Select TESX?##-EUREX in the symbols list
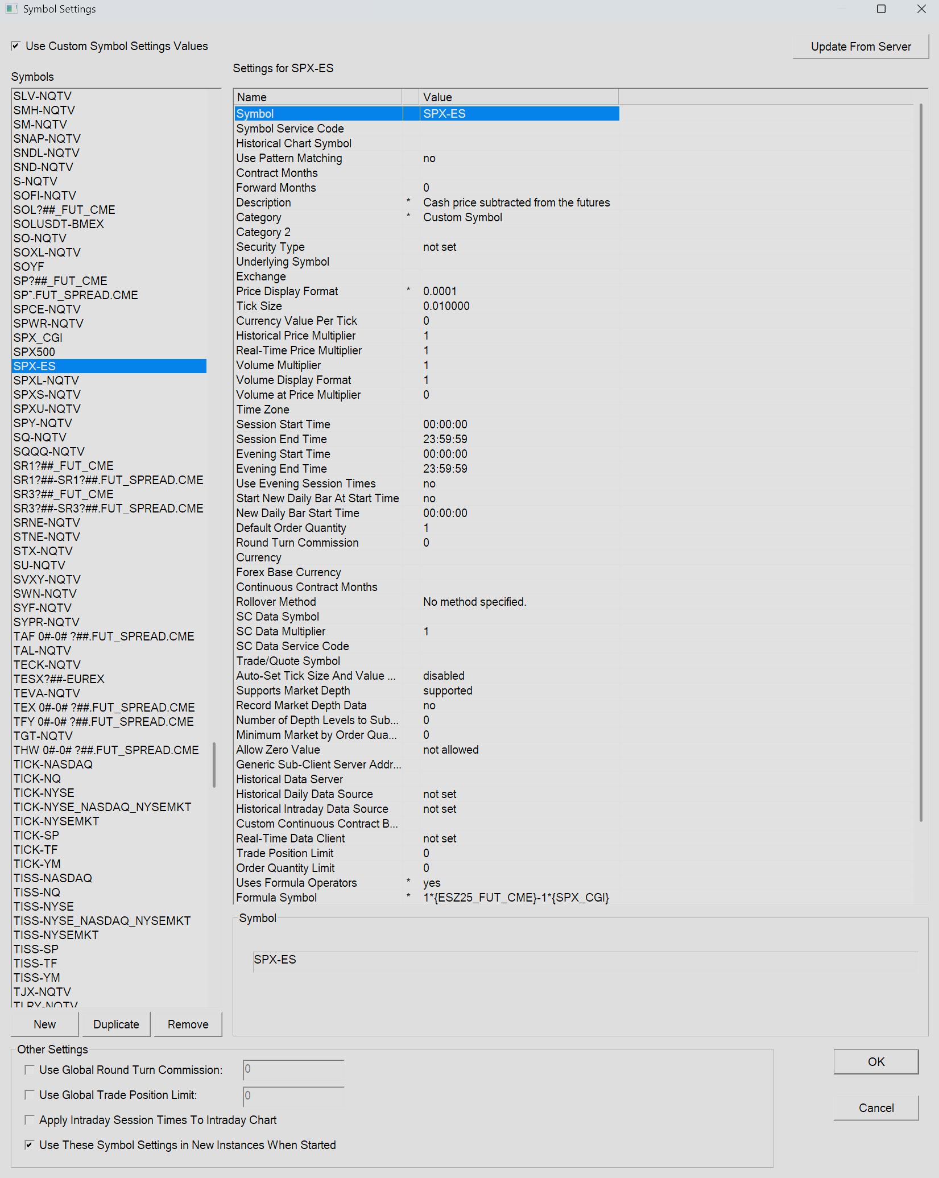 tap(109, 679)
